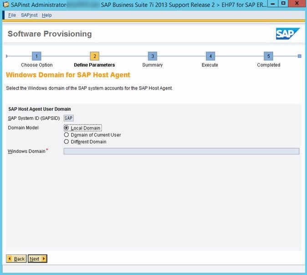Screen dimensions: 307x275
Task: Minimize the SAPinst window
Action: pos(272,4)
